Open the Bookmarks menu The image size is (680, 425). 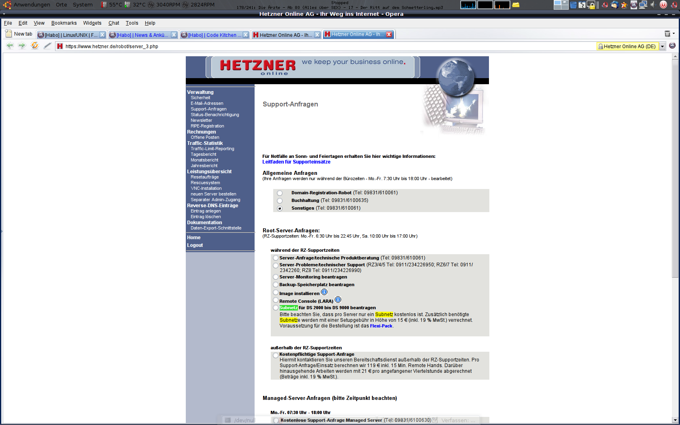pyautogui.click(x=64, y=23)
